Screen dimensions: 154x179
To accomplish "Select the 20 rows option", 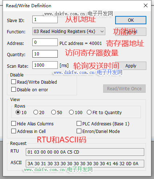I will (36, 112).
